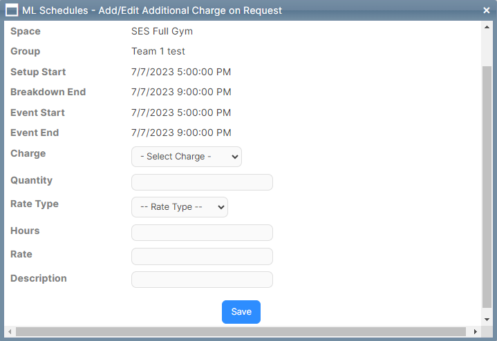497x341 pixels.
Task: Focus the Quantity input field
Action: point(203,182)
